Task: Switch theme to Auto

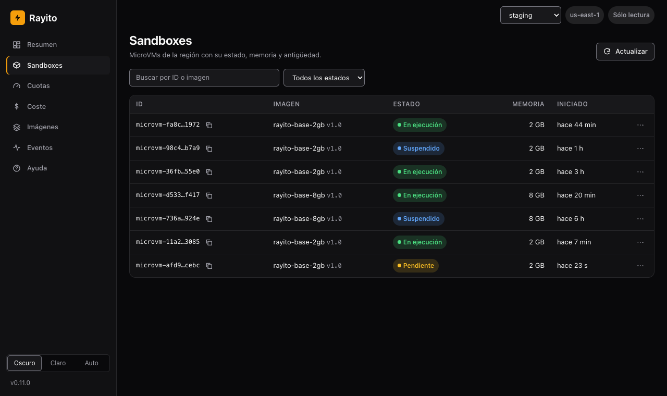Action: [x=92, y=363]
